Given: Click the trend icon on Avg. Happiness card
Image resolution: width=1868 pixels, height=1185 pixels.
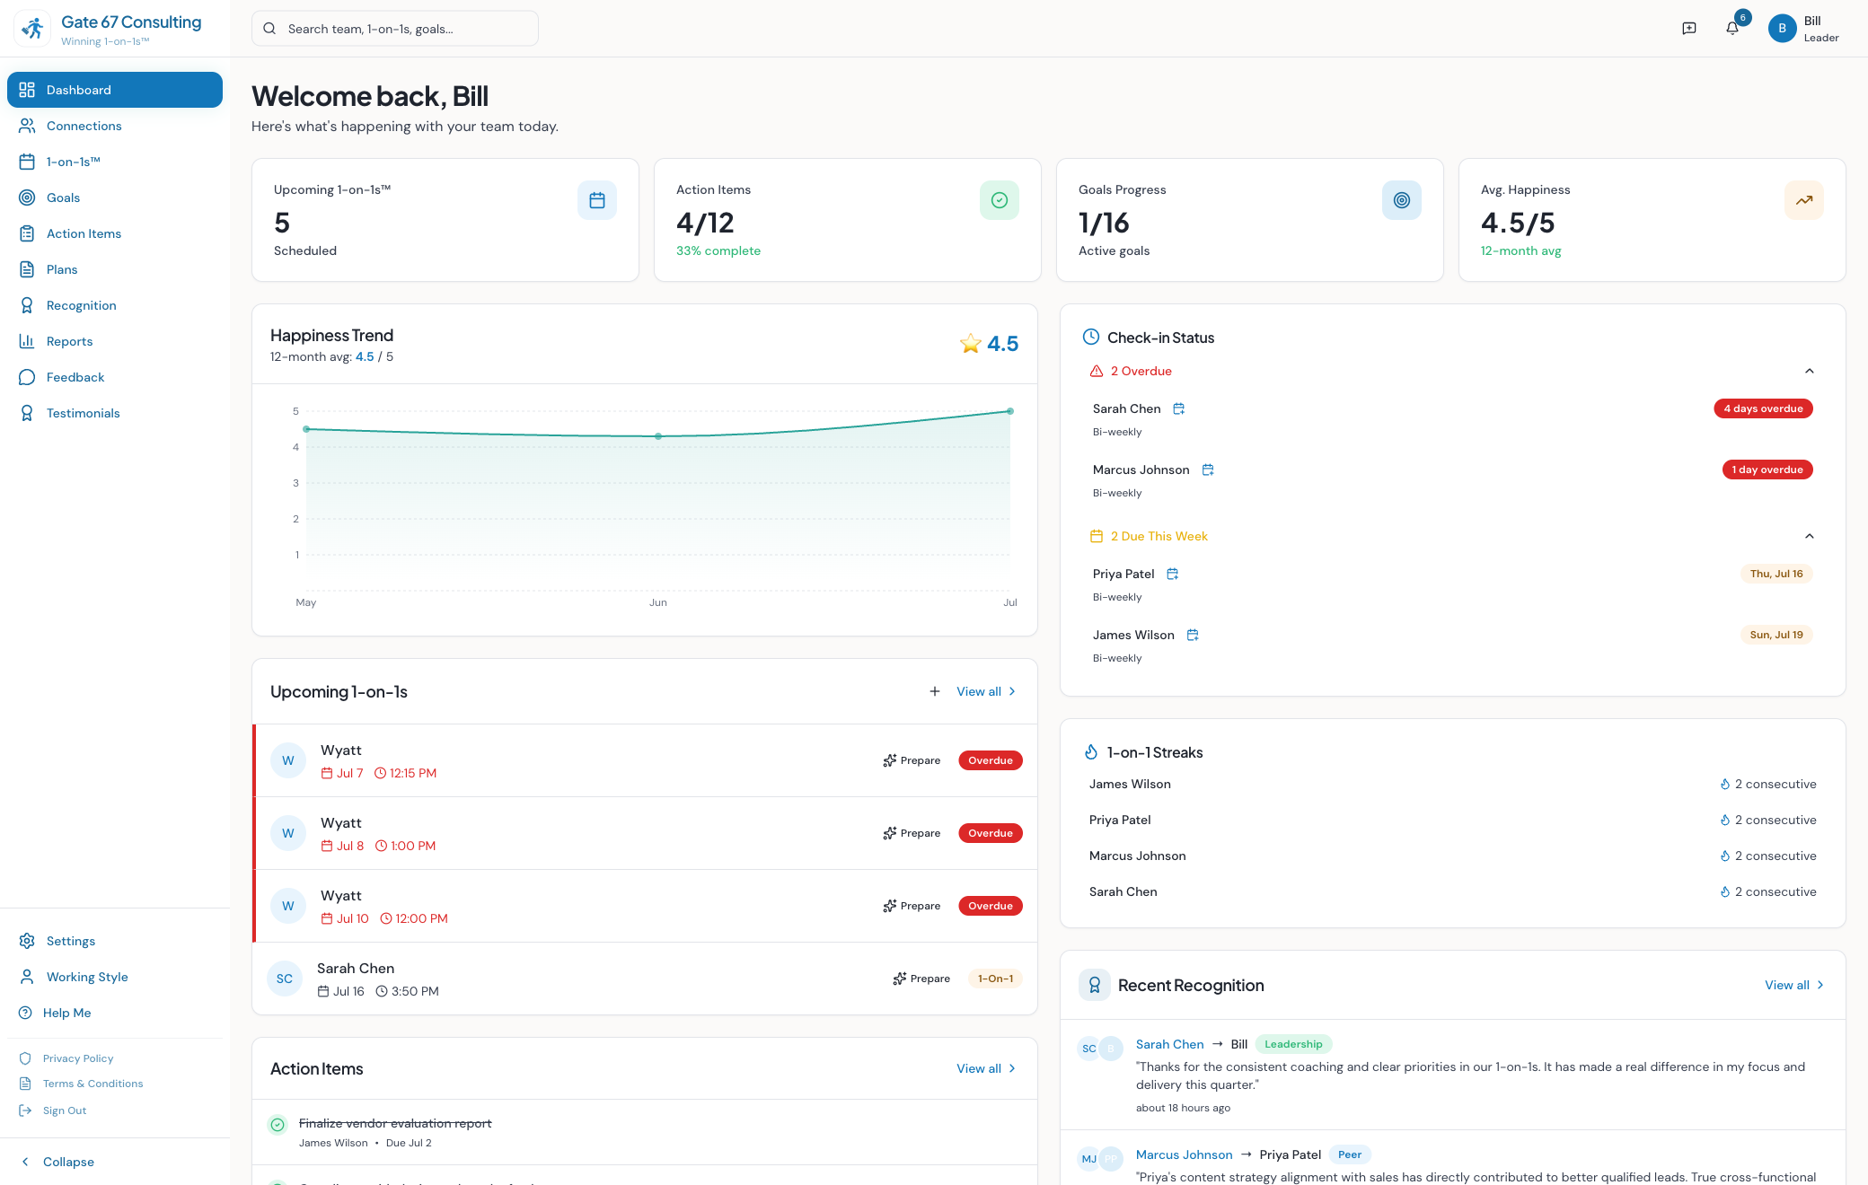Looking at the screenshot, I should coord(1804,200).
